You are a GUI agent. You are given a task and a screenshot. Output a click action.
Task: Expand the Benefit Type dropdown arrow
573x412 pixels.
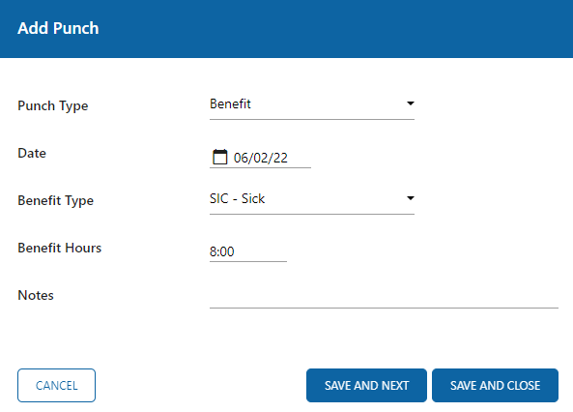click(411, 198)
